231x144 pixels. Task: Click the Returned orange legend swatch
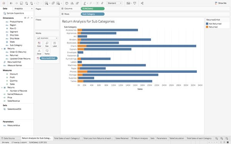click(x=207, y=27)
